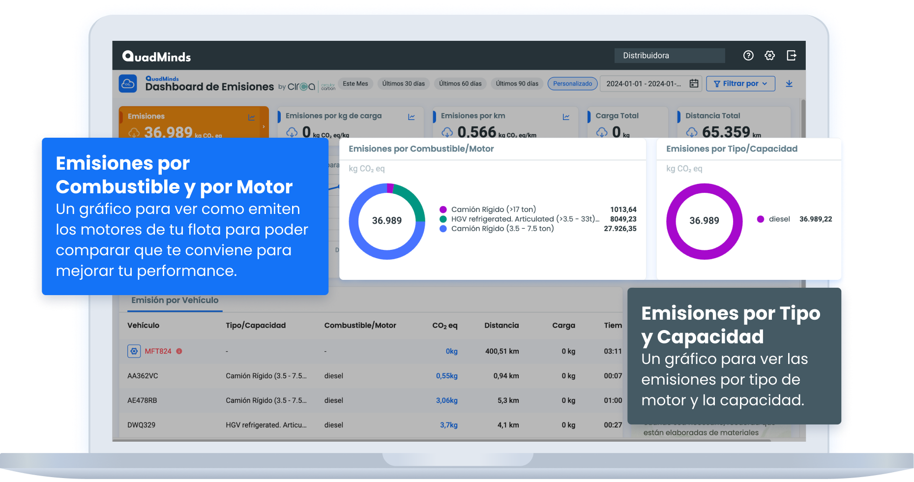The height and width of the screenshot is (482, 914).
Task: Open the help question mark icon
Action: click(x=748, y=56)
